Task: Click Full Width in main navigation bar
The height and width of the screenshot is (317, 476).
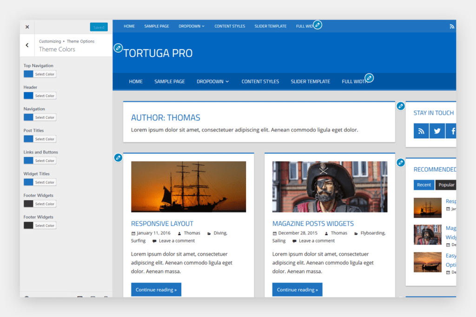Action: click(x=354, y=82)
